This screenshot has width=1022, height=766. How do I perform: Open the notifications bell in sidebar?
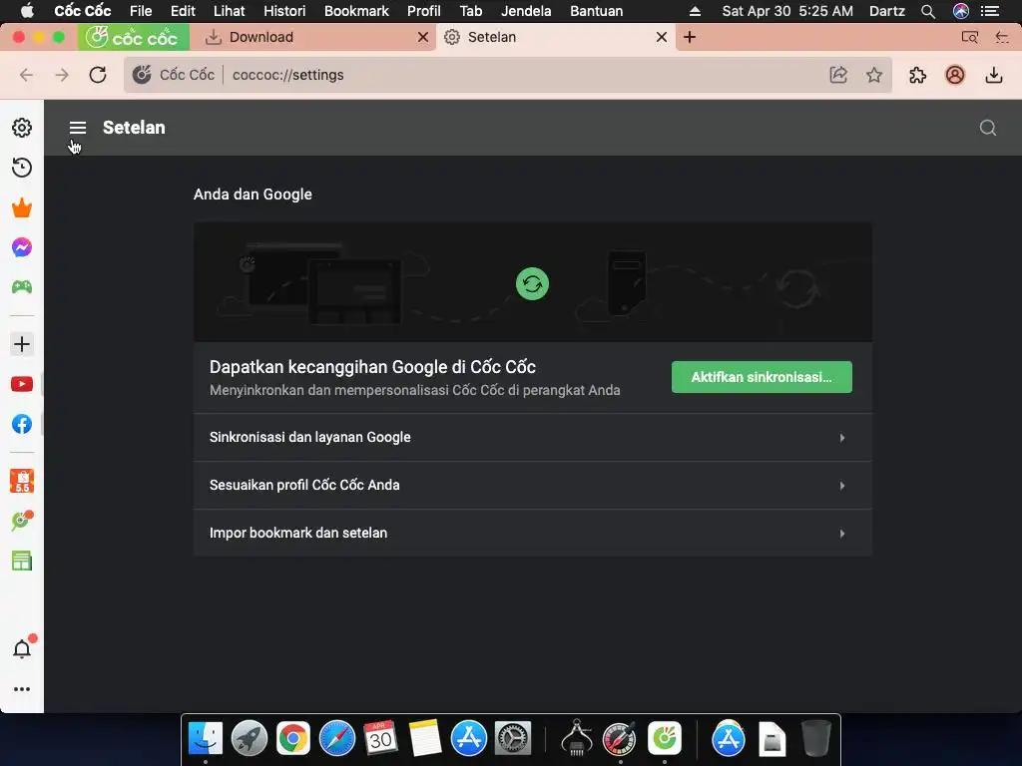tap(22, 648)
